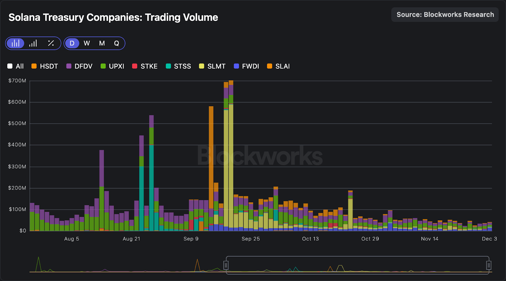506x281 pixels.
Task: Toggle the HSDT series in the legend
Action: (45, 66)
